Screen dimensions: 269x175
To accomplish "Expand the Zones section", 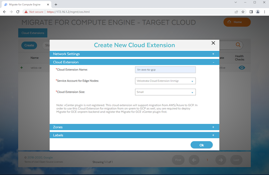I will 213,127.
